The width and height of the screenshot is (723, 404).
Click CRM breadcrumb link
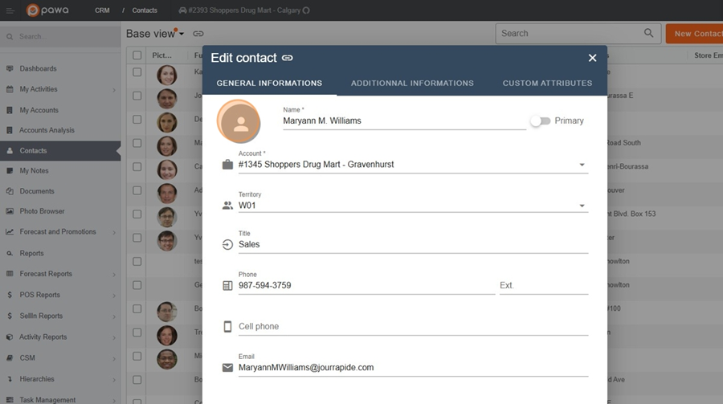(102, 10)
